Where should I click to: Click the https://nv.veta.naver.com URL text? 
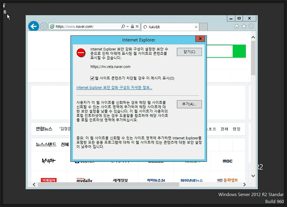110,67
